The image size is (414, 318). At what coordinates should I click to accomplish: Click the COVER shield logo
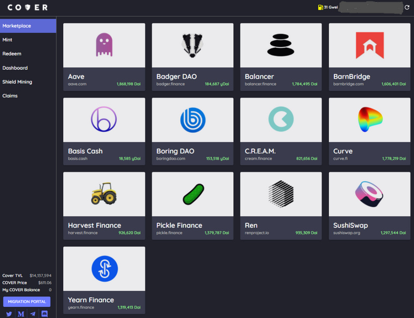pos(27,7)
